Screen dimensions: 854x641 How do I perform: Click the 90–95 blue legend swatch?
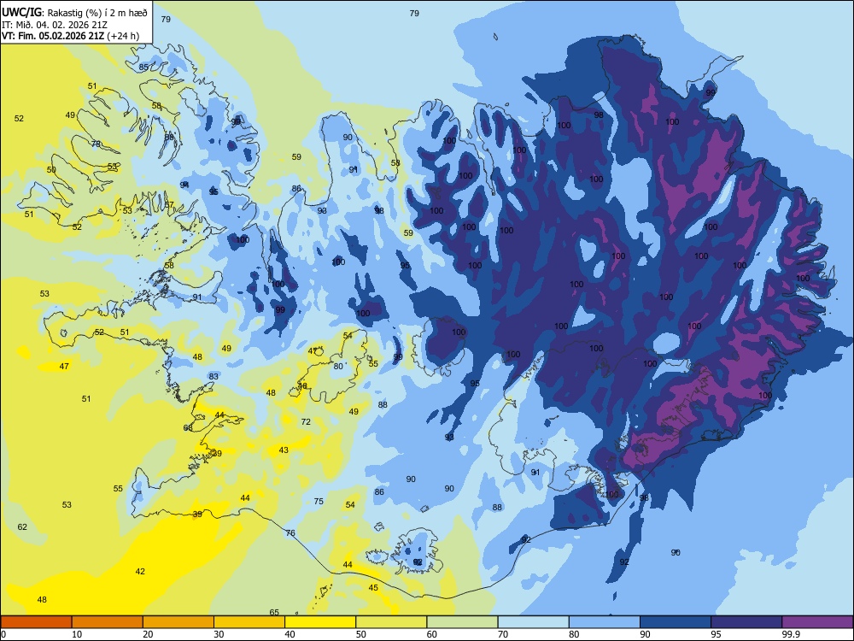pyautogui.click(x=676, y=622)
